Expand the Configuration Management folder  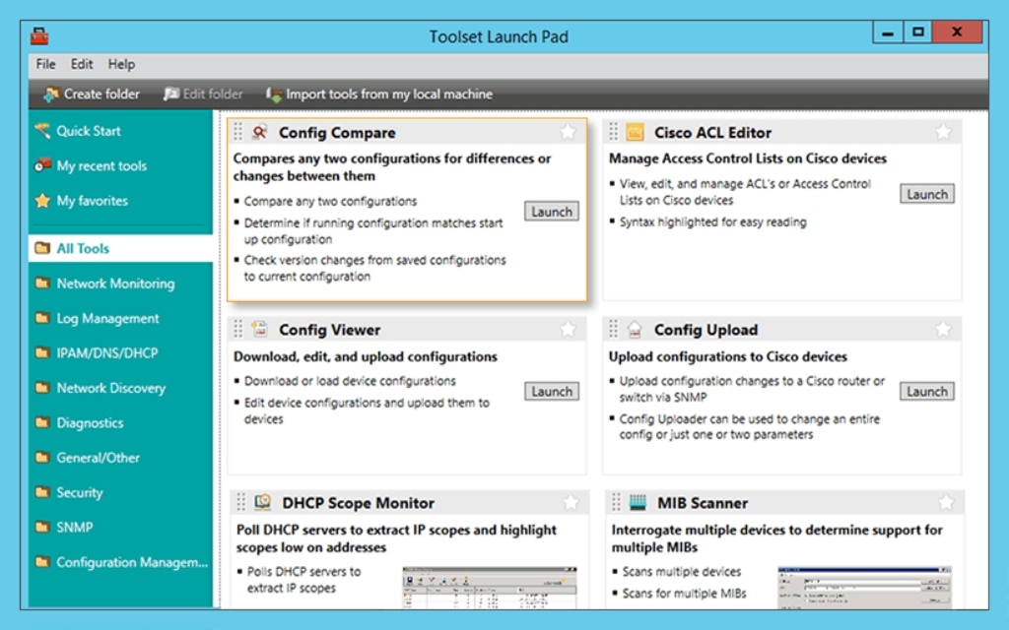(x=118, y=562)
